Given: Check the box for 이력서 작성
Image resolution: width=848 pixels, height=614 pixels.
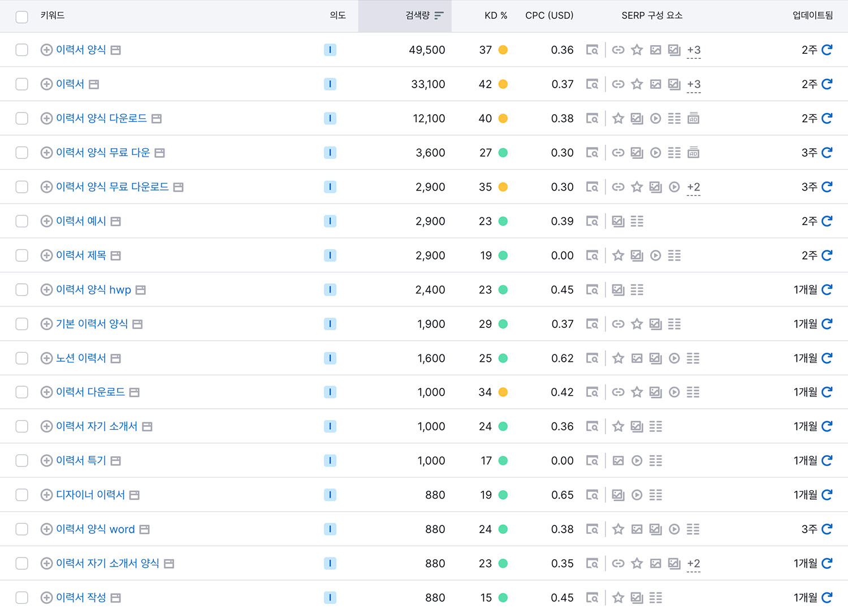Looking at the screenshot, I should [x=22, y=598].
